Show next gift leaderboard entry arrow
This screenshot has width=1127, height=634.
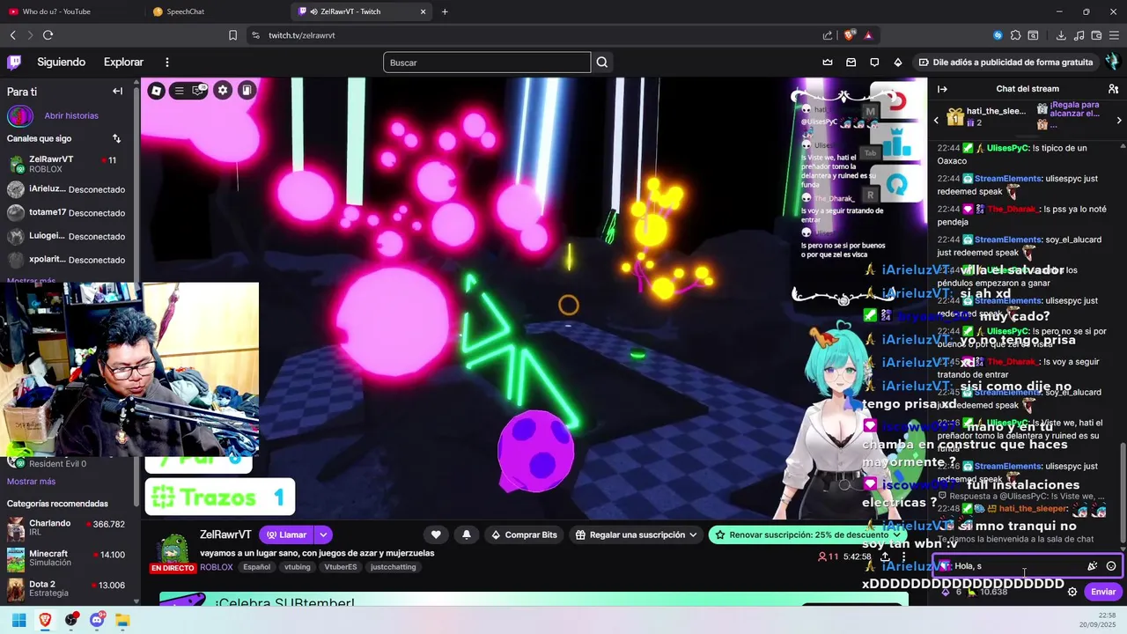click(x=1119, y=120)
